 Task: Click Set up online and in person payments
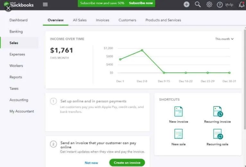[x=93, y=101]
